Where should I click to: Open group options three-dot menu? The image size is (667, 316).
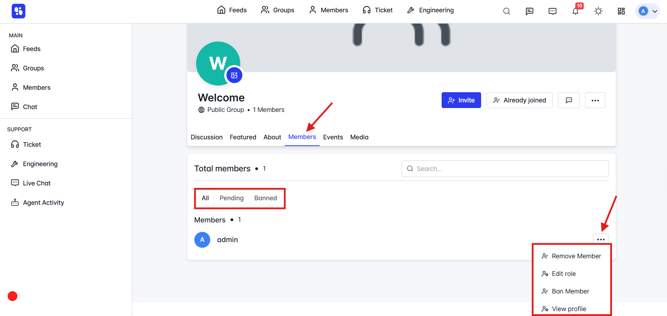[595, 100]
